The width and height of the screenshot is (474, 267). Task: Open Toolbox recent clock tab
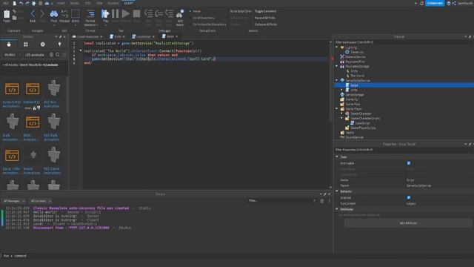43,44
